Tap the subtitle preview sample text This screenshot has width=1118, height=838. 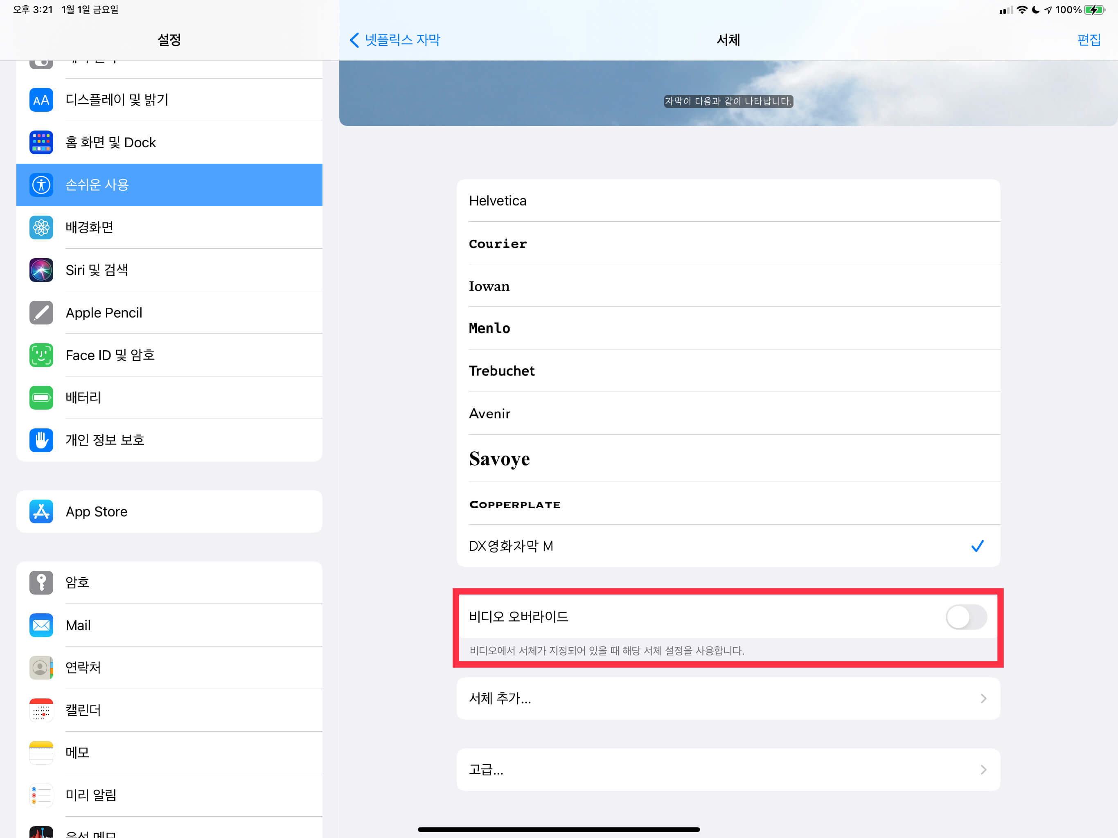pyautogui.click(x=727, y=101)
